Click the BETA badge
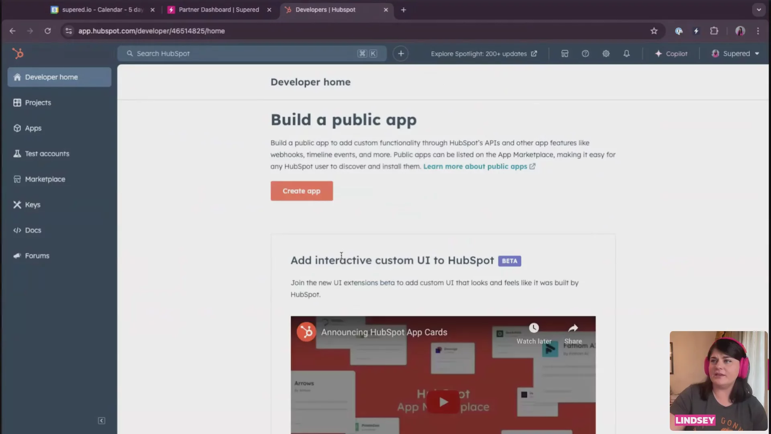Viewport: 771px width, 434px height. pyautogui.click(x=510, y=261)
